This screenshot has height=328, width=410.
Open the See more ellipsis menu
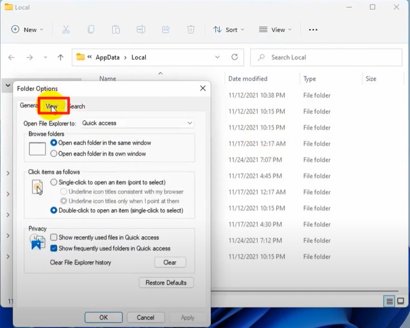pos(313,30)
